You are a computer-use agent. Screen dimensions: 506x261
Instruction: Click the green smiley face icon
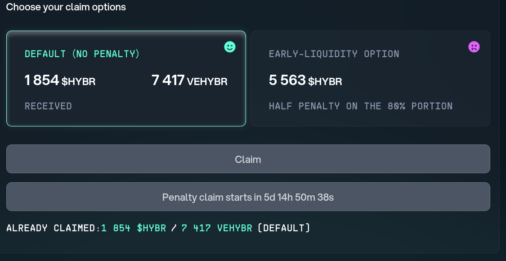pos(230,47)
